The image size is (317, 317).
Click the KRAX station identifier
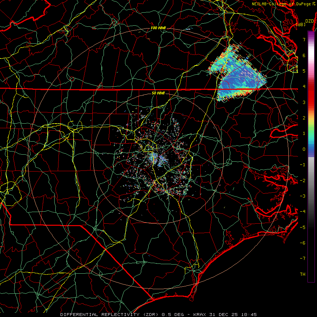[x=199, y=315]
